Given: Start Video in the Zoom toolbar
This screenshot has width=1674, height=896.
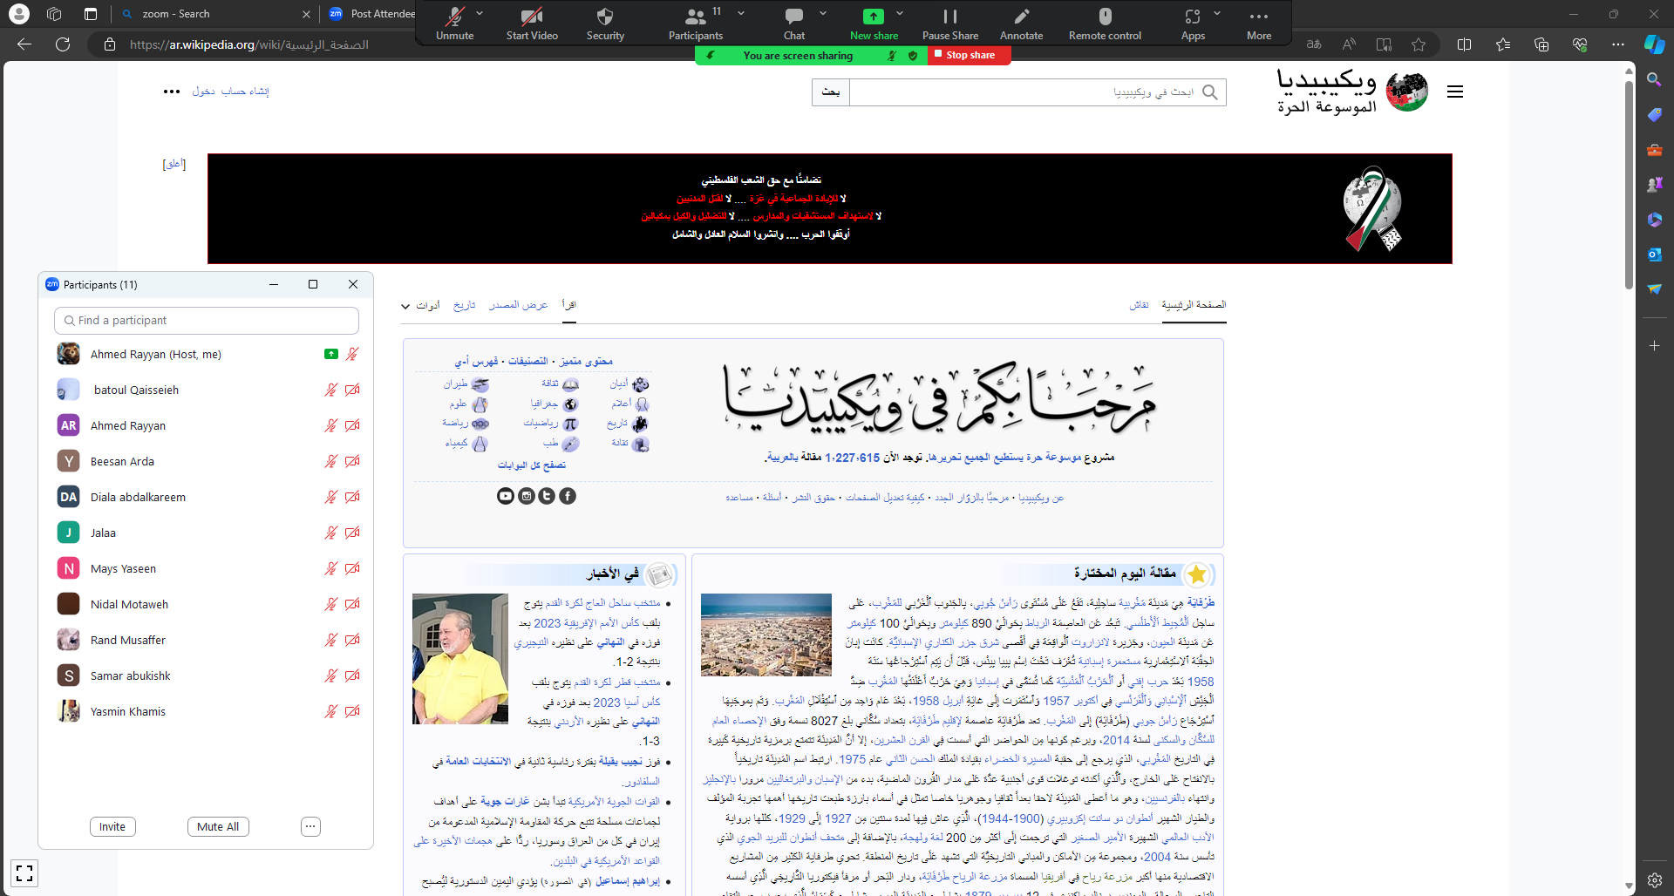Looking at the screenshot, I should (x=531, y=22).
